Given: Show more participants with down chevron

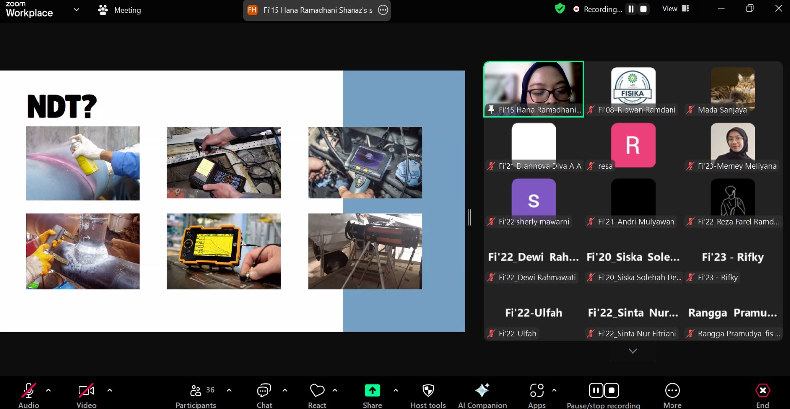Looking at the screenshot, I should (x=632, y=351).
